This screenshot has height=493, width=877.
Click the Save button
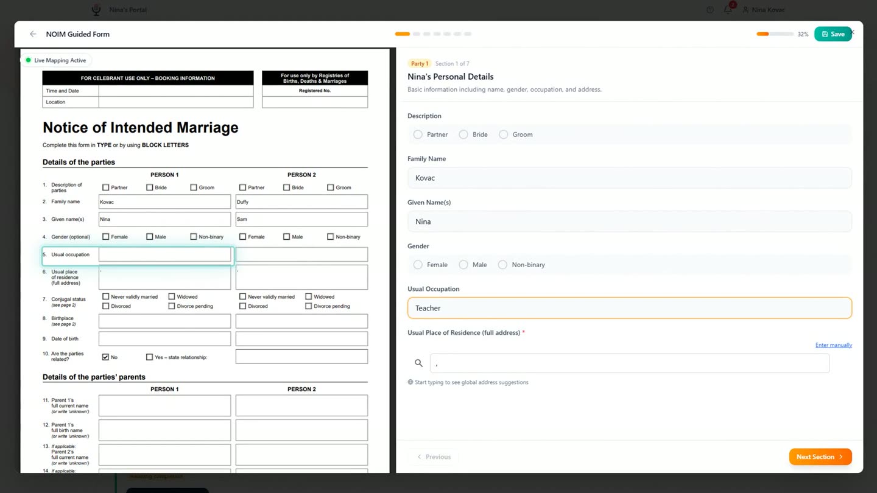click(833, 34)
